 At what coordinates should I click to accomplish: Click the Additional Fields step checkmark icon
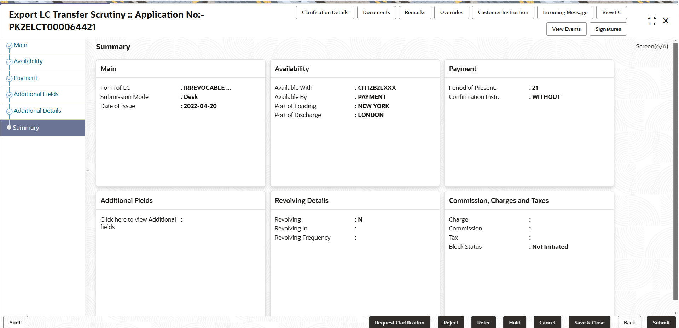click(x=10, y=95)
